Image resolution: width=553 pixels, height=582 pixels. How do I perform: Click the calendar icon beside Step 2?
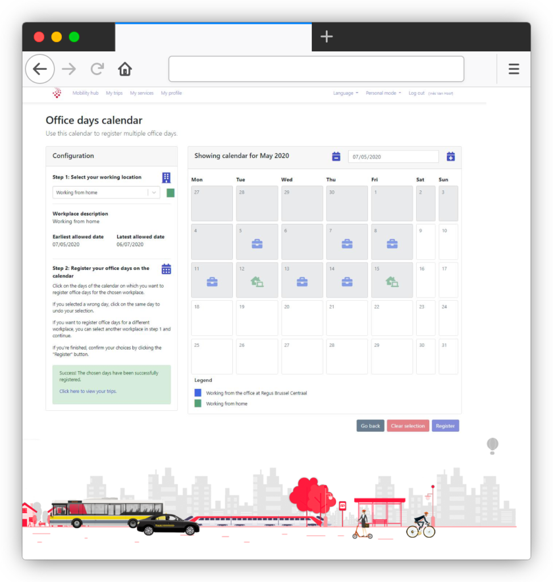click(x=166, y=269)
